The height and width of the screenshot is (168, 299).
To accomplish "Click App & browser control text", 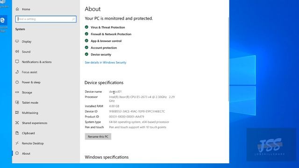I will (x=106, y=41).
